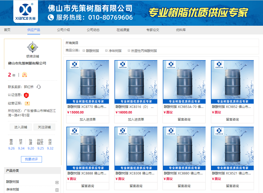263x193 pixels.
Task: Open the XC8888 product image
Action: click(88, 148)
